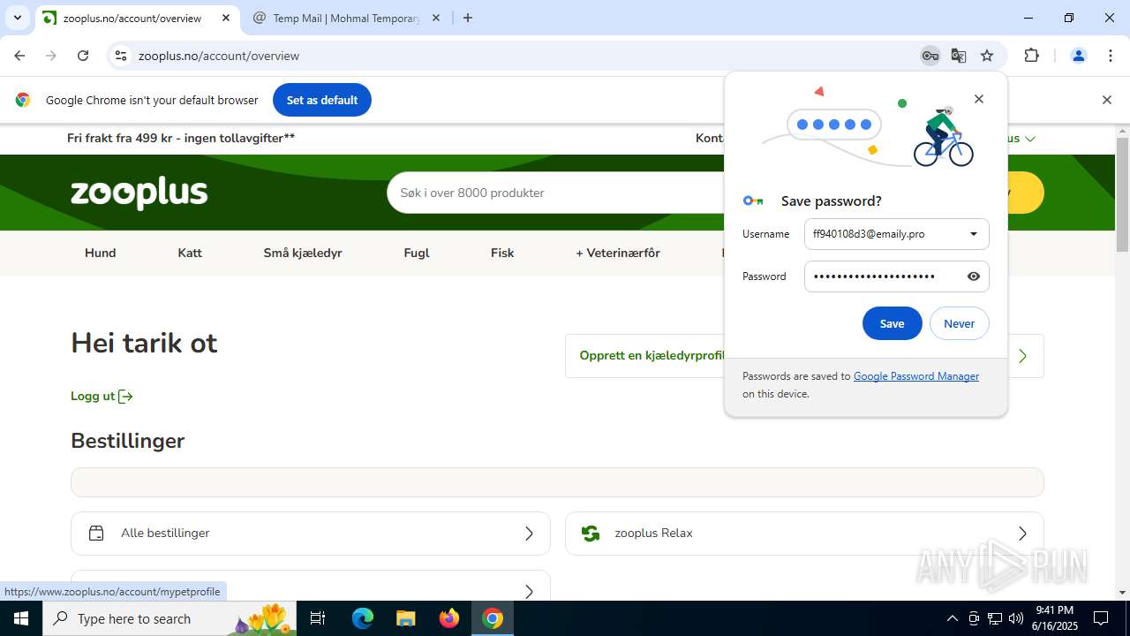The image size is (1130, 636).
Task: Click the zooplus Relax green arrows icon
Action: [591, 534]
